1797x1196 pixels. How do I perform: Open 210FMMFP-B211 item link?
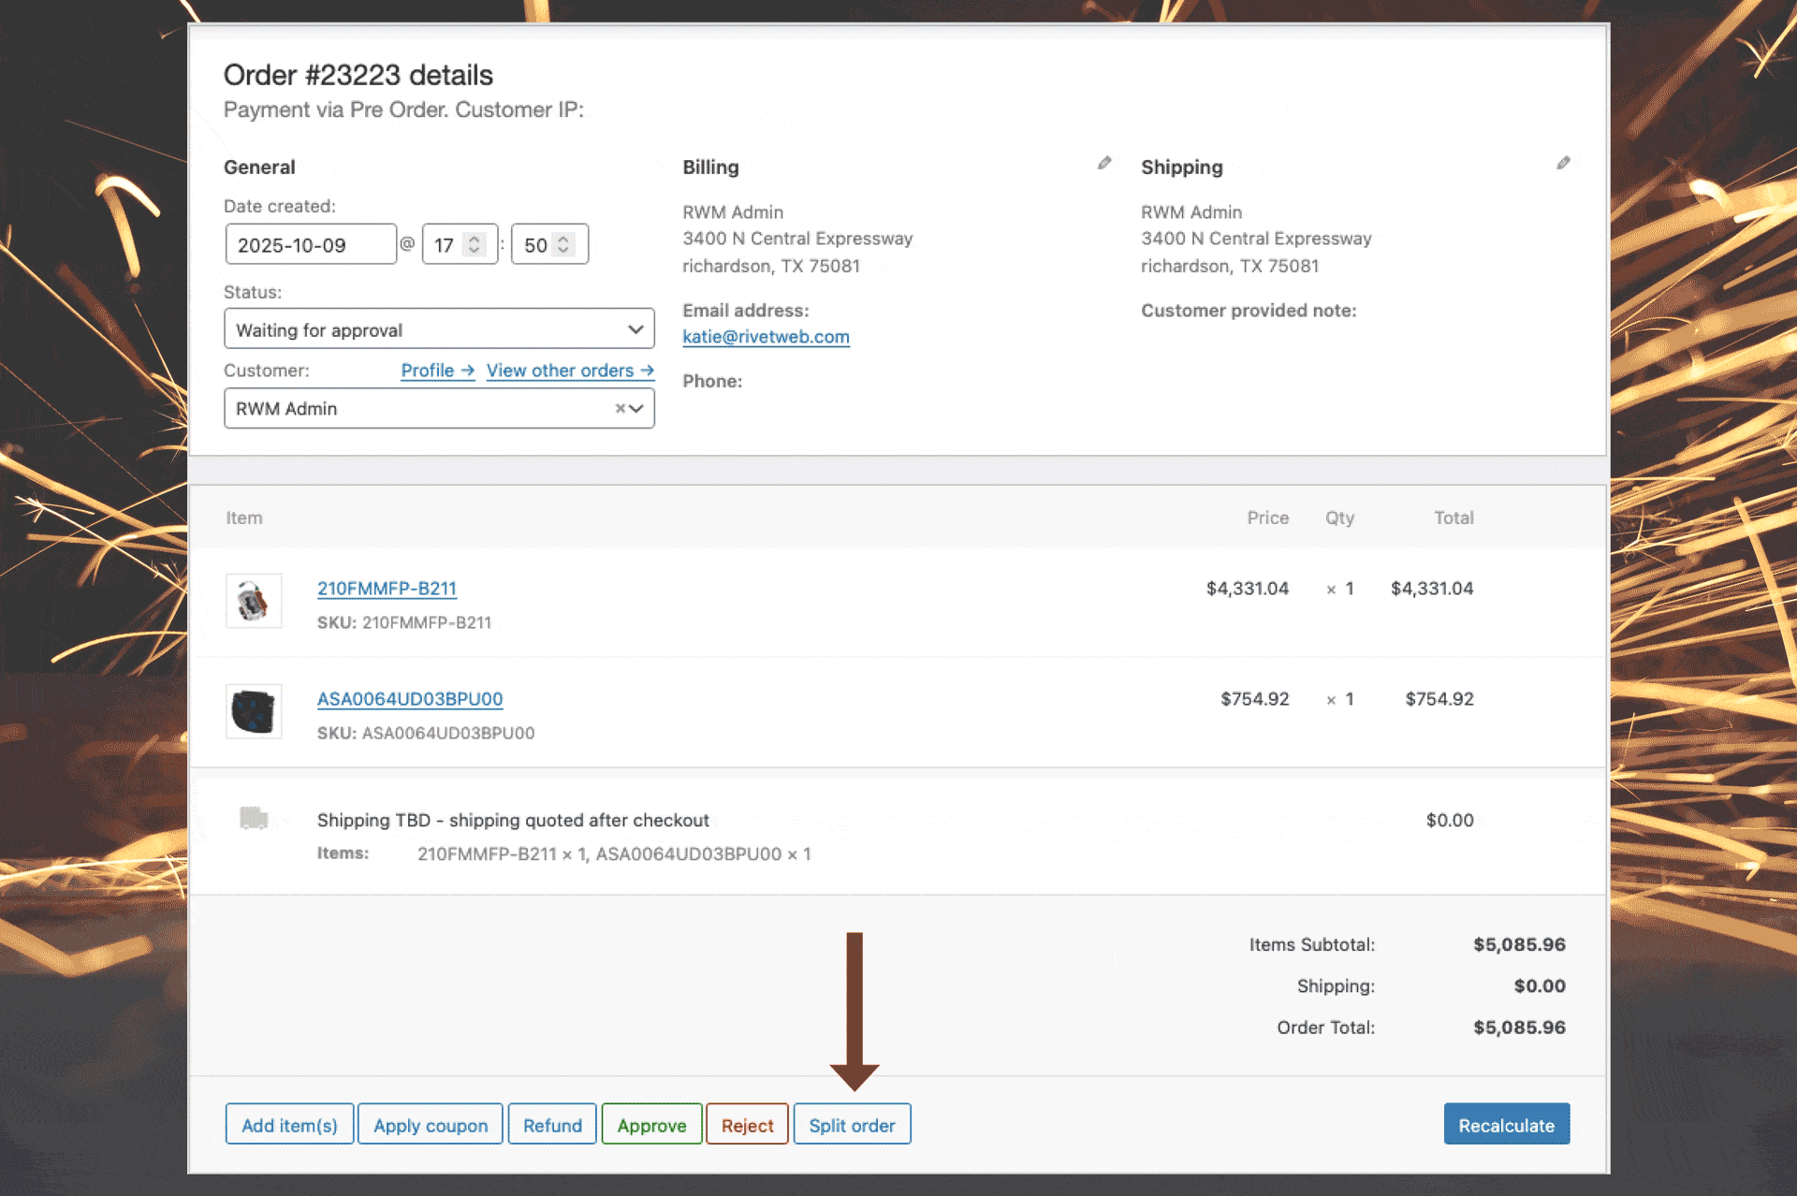click(x=387, y=589)
